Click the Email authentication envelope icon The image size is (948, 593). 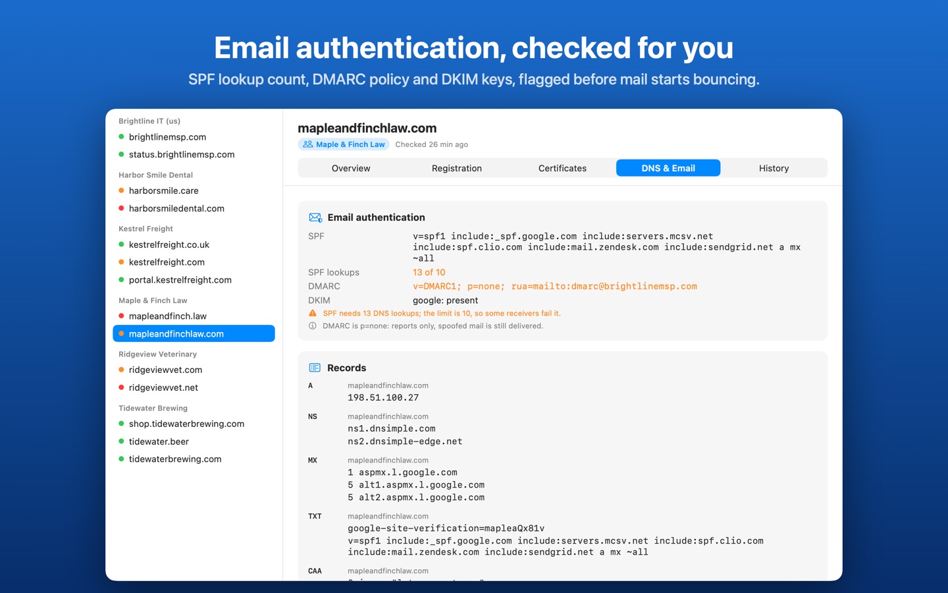click(315, 217)
